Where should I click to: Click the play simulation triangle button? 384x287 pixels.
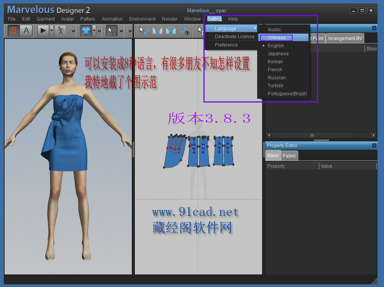coord(43,30)
